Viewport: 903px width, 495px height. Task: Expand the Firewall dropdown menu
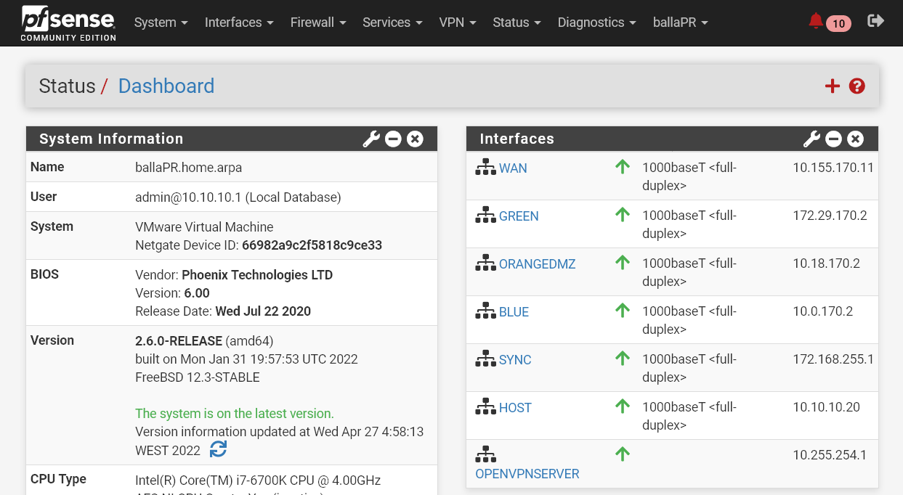pyautogui.click(x=318, y=22)
